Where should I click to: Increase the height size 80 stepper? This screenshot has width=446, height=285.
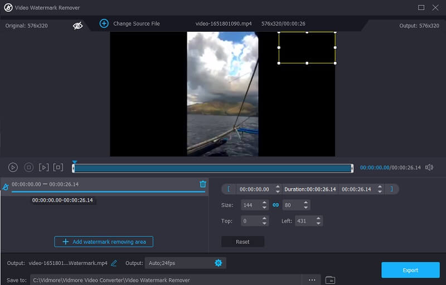306,202
